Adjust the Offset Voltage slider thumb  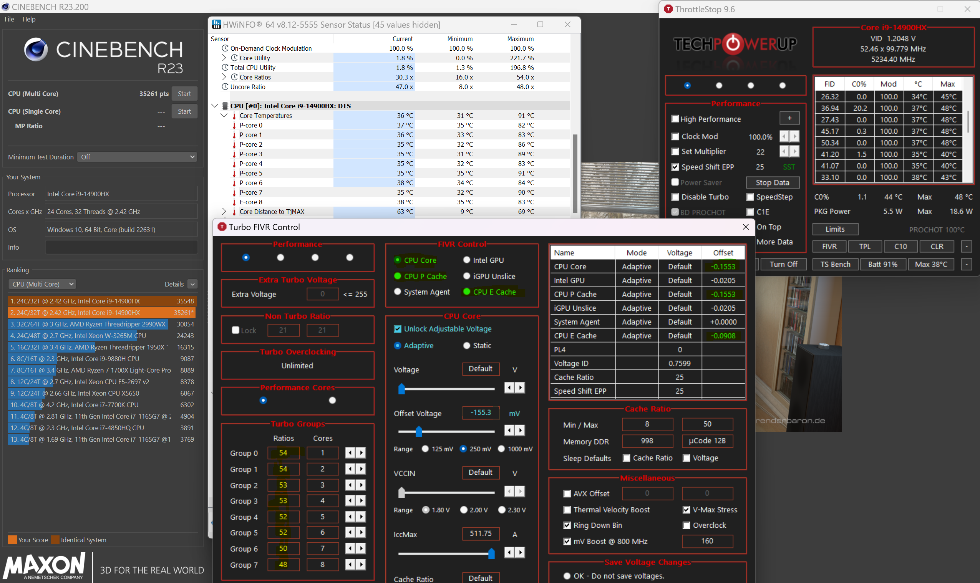[419, 431]
